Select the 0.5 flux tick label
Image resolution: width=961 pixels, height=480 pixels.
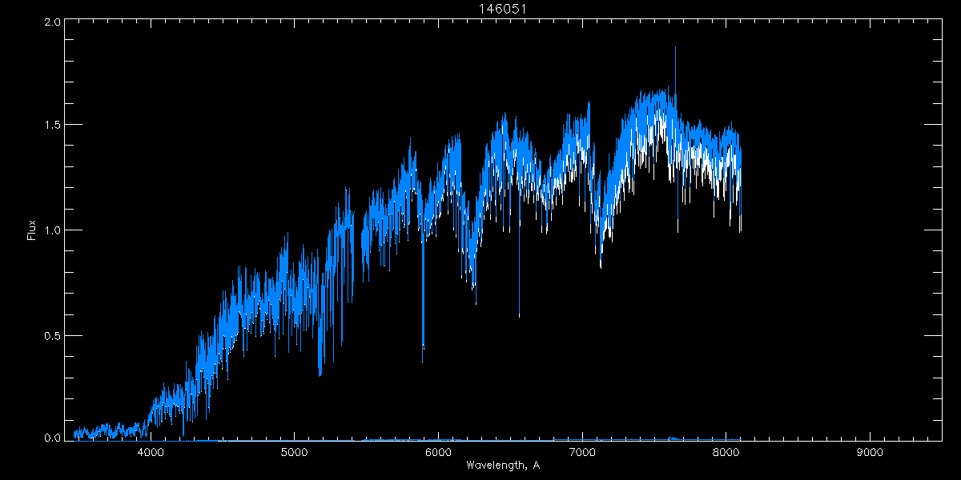52,335
